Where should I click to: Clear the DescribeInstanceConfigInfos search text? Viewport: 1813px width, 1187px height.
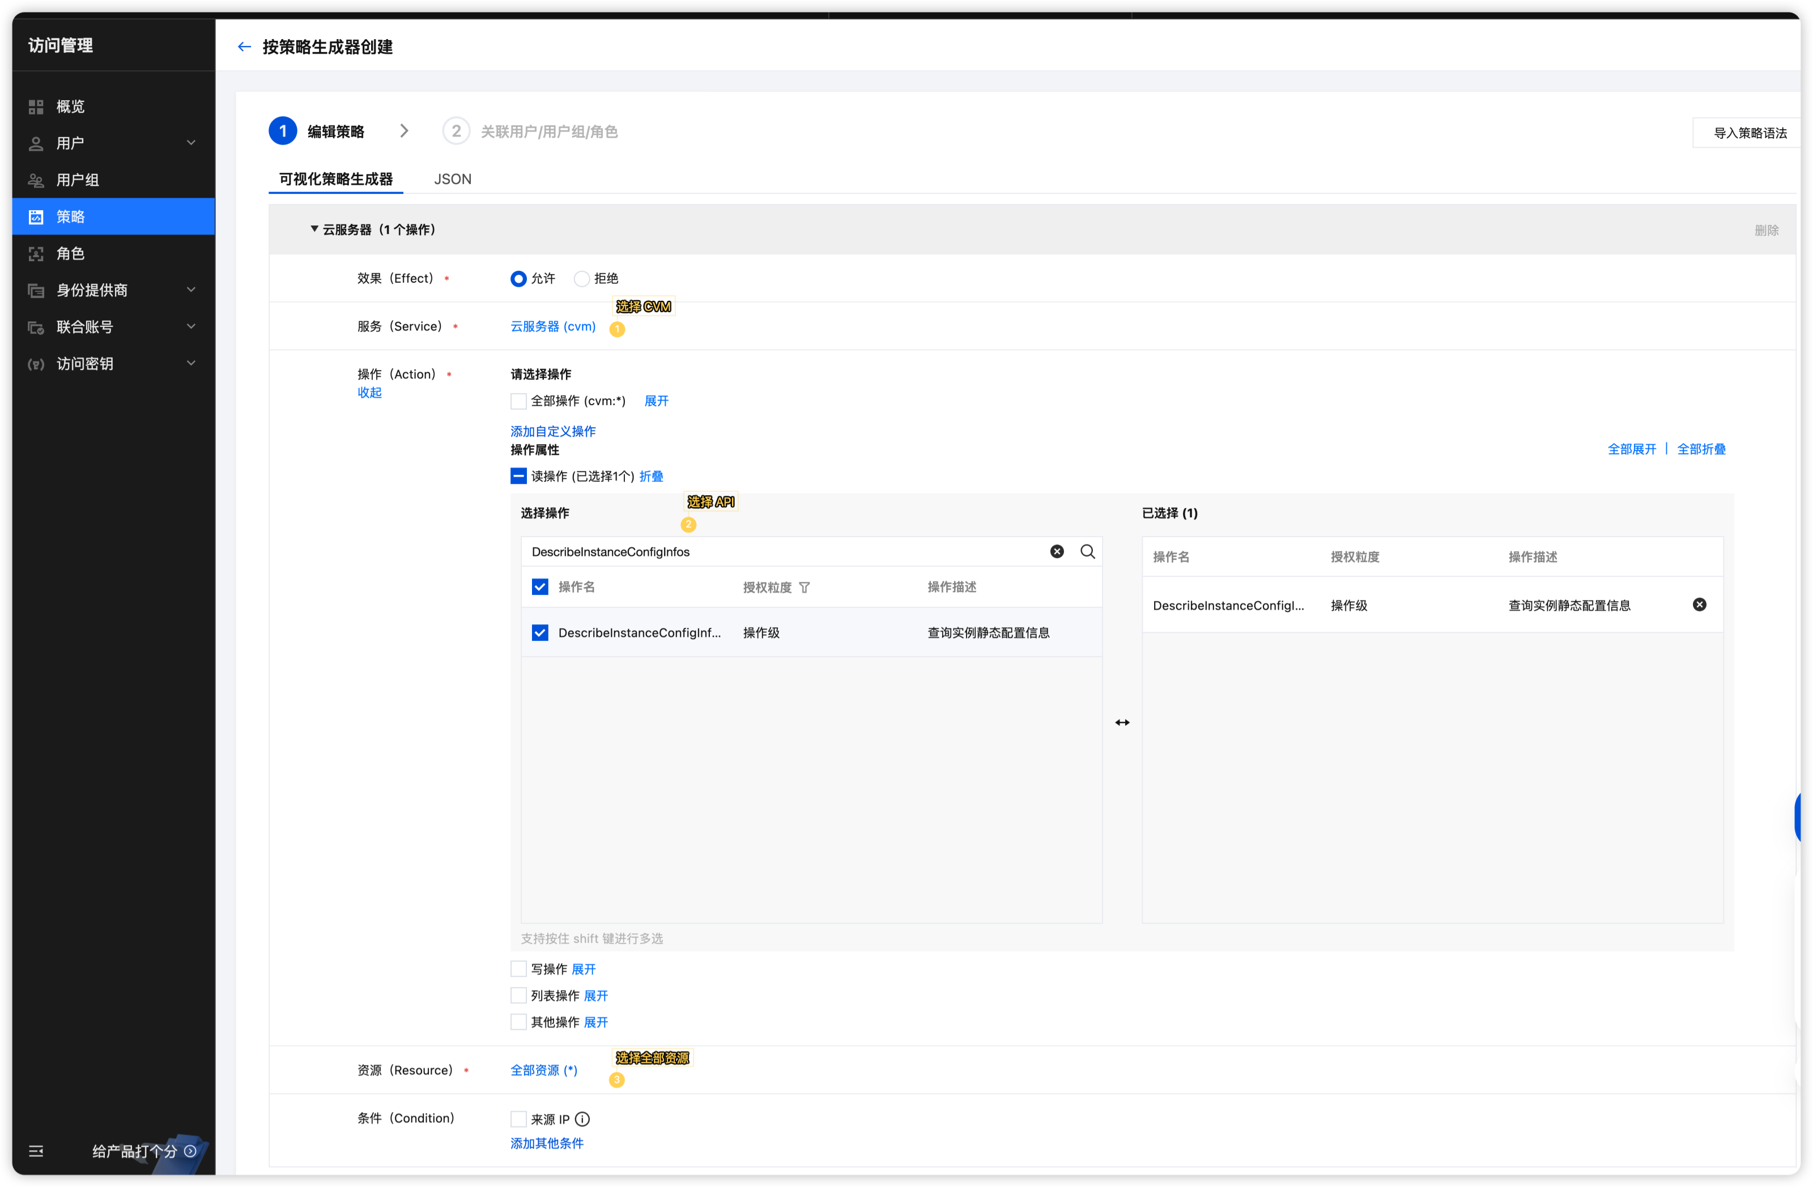[x=1057, y=552]
